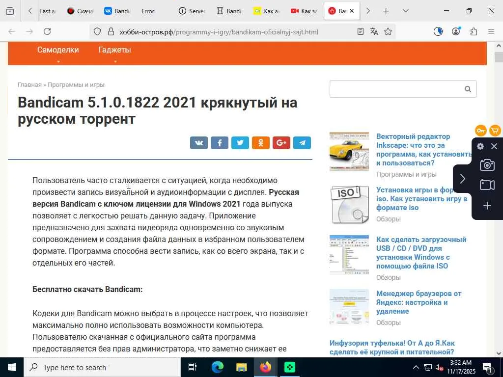Show site security shield information
This screenshot has height=377, width=503.
[97, 31]
